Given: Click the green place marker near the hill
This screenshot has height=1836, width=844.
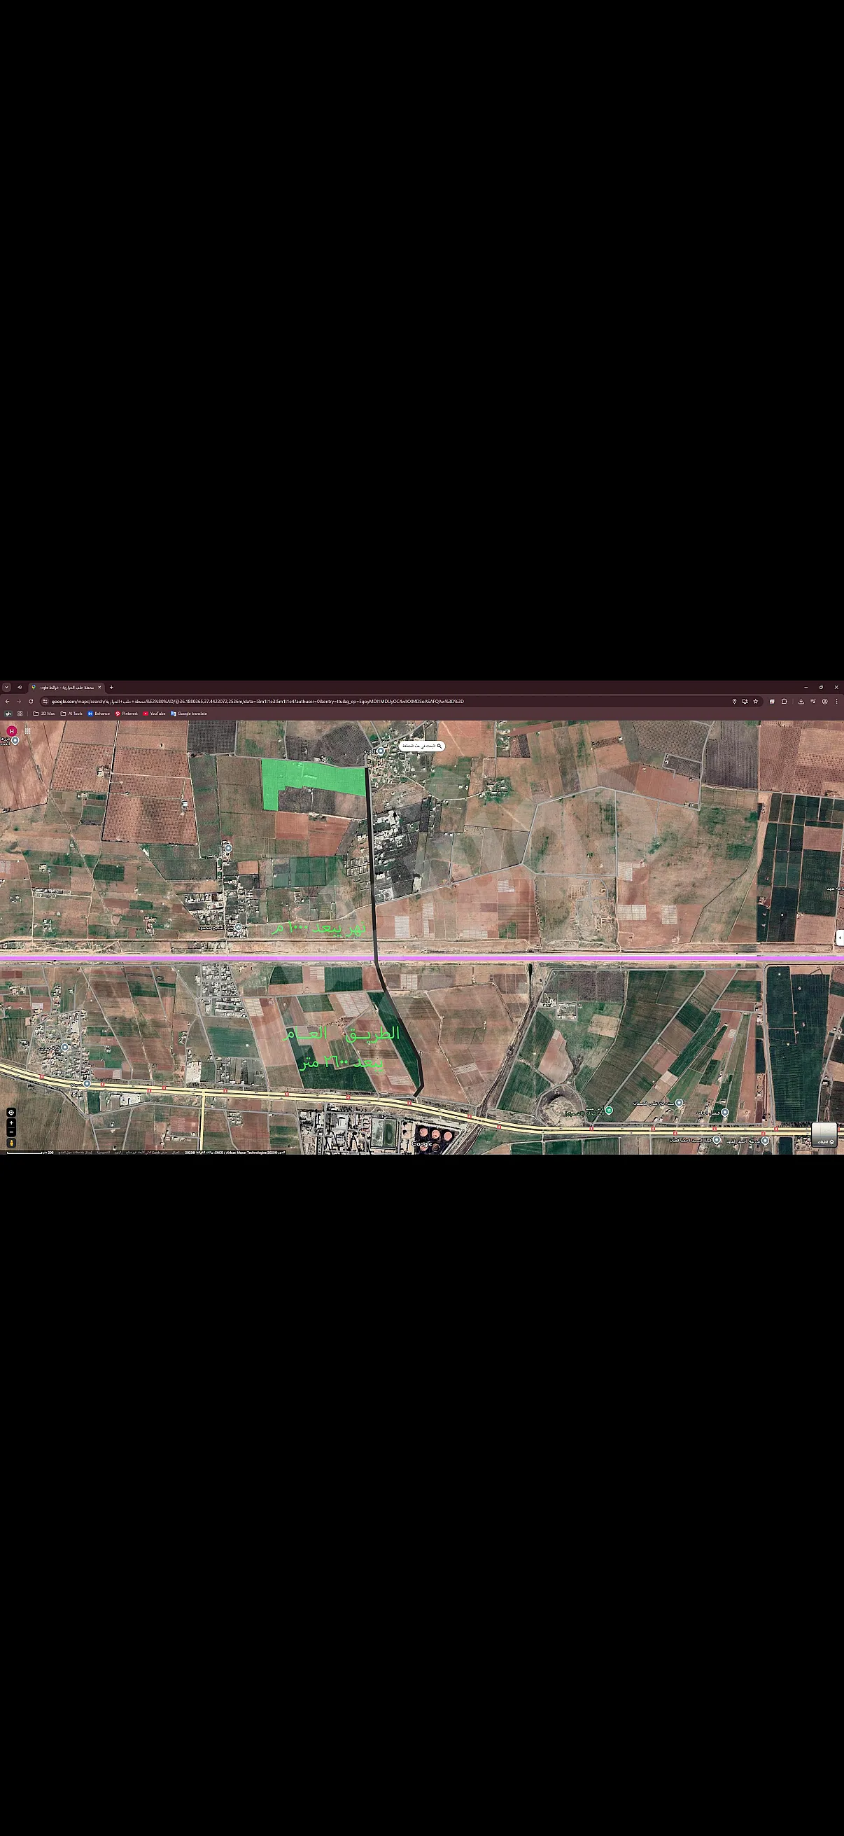Looking at the screenshot, I should tap(608, 1110).
